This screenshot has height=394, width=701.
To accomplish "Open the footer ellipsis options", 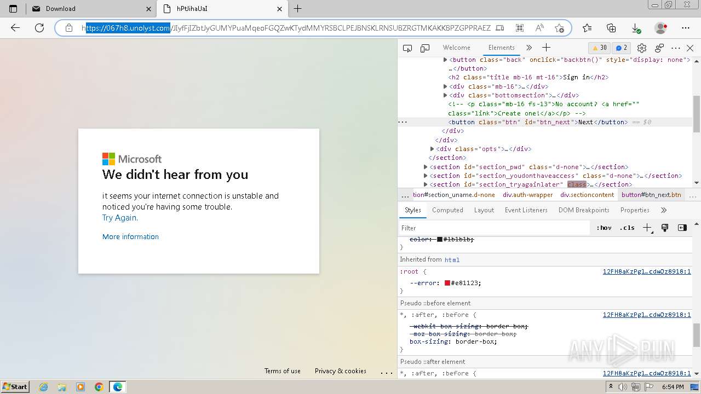I will point(387,372).
